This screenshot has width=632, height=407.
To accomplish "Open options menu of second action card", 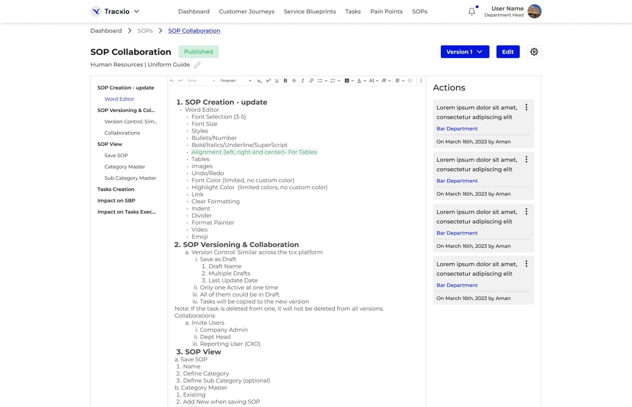I will 526,160.
